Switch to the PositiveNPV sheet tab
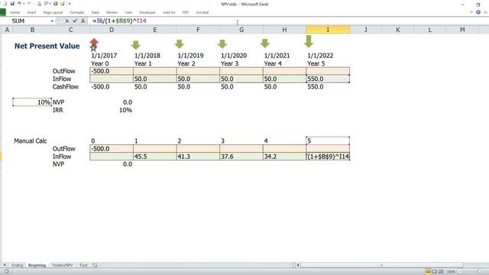The height and width of the screenshot is (275, 489). point(63,265)
